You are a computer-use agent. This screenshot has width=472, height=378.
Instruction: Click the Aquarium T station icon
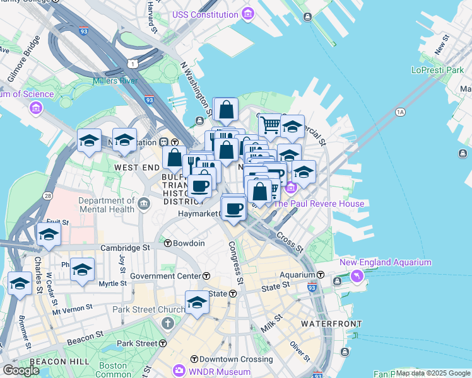pos(321,275)
